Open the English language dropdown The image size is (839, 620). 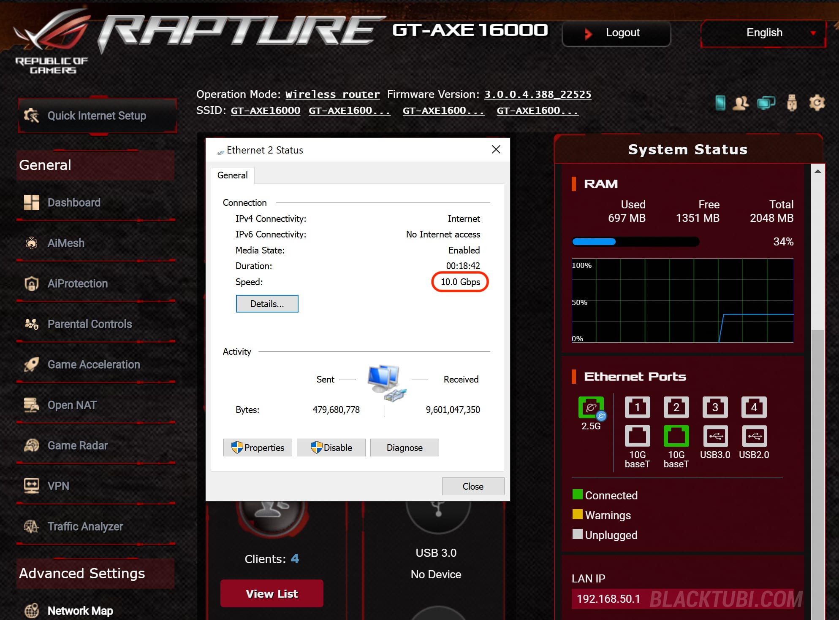(763, 33)
